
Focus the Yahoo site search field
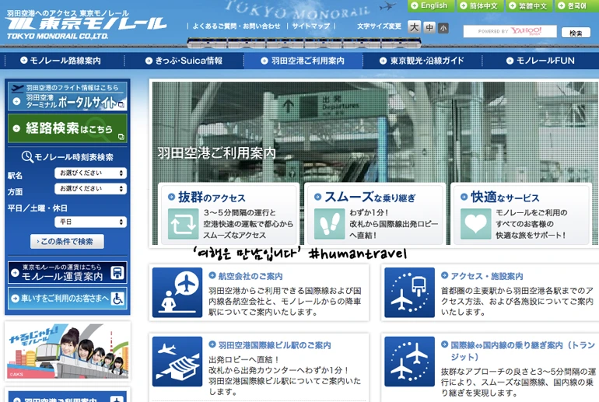[x=510, y=31]
